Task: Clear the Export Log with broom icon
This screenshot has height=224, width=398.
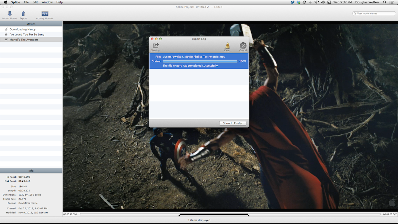Action: 227,45
